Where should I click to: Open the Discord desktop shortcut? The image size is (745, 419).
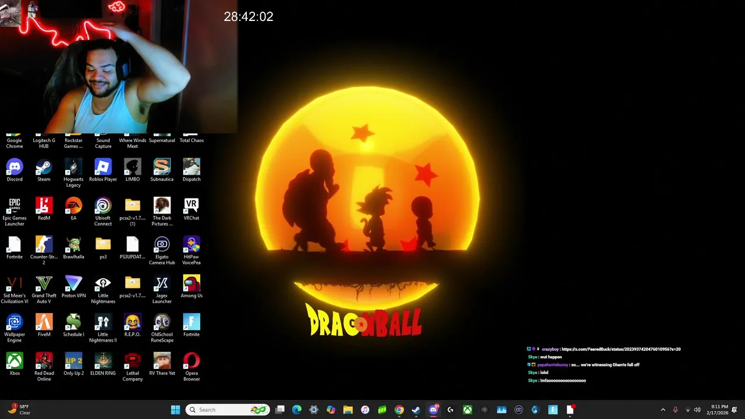click(15, 171)
